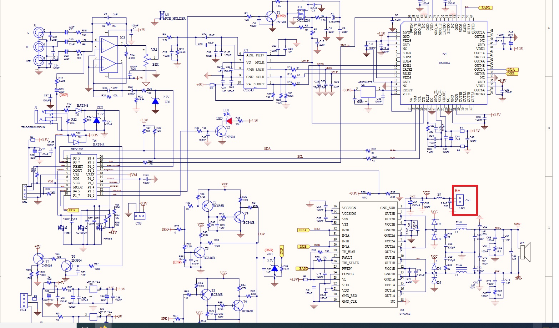559x328 pixels.
Task: Click the CN2 four-pin header
Action: click(x=25, y=192)
